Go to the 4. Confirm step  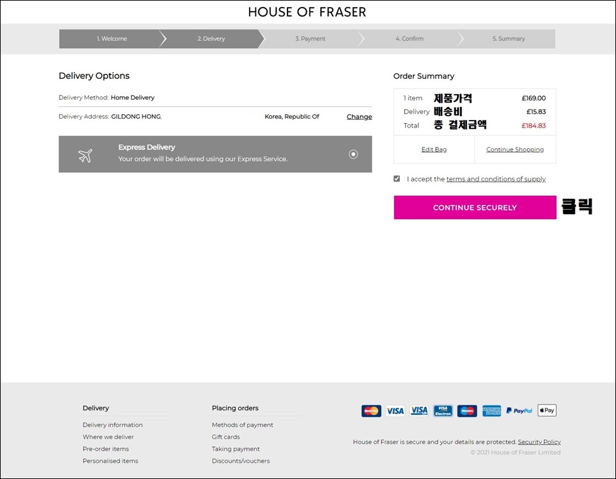click(409, 38)
